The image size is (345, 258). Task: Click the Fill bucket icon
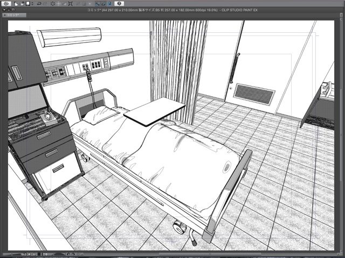pos(65,4)
